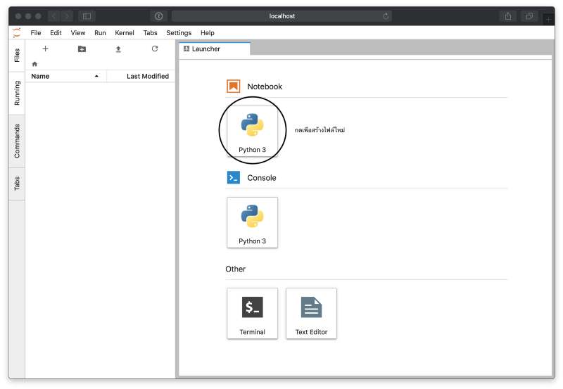
Task: Open the Tabs menu
Action: 150,32
